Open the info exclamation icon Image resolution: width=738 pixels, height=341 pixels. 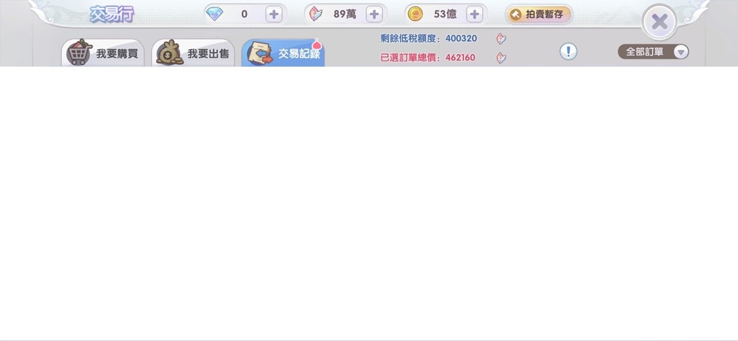click(x=568, y=52)
